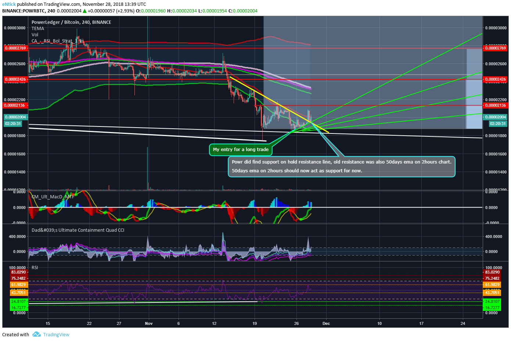
Task: Select the O:0.00001960 open value in the header
Action: 151,11
